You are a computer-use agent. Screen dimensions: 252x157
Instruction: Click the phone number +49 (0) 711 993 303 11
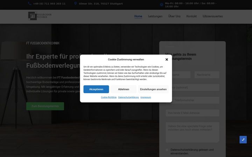tap(49, 3)
